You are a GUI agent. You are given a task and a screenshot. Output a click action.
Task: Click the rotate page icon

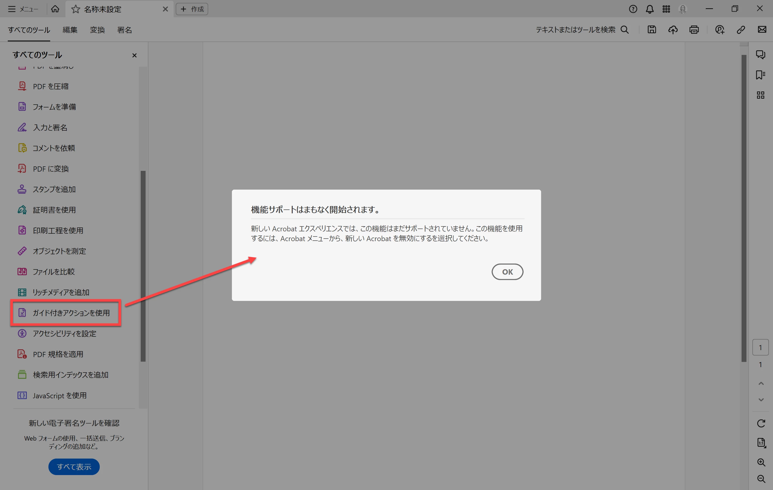pyautogui.click(x=761, y=423)
